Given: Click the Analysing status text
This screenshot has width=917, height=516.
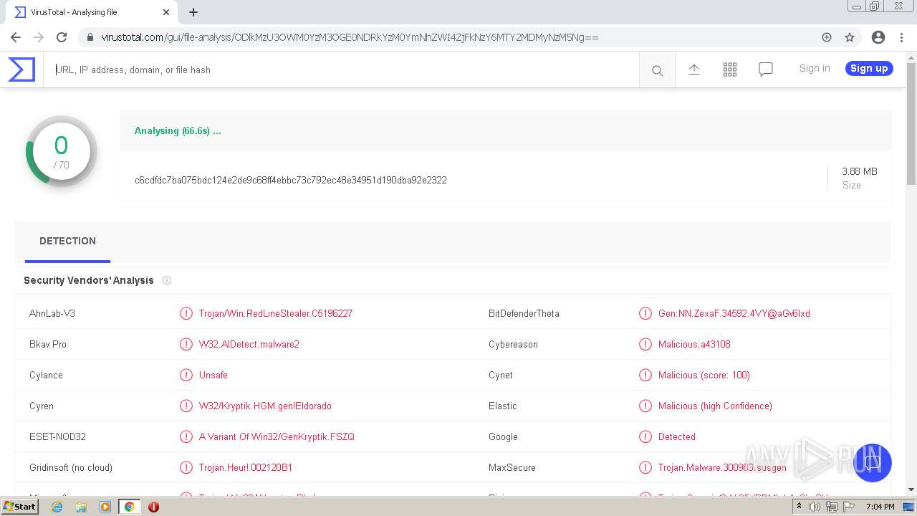Looking at the screenshot, I should click(178, 130).
